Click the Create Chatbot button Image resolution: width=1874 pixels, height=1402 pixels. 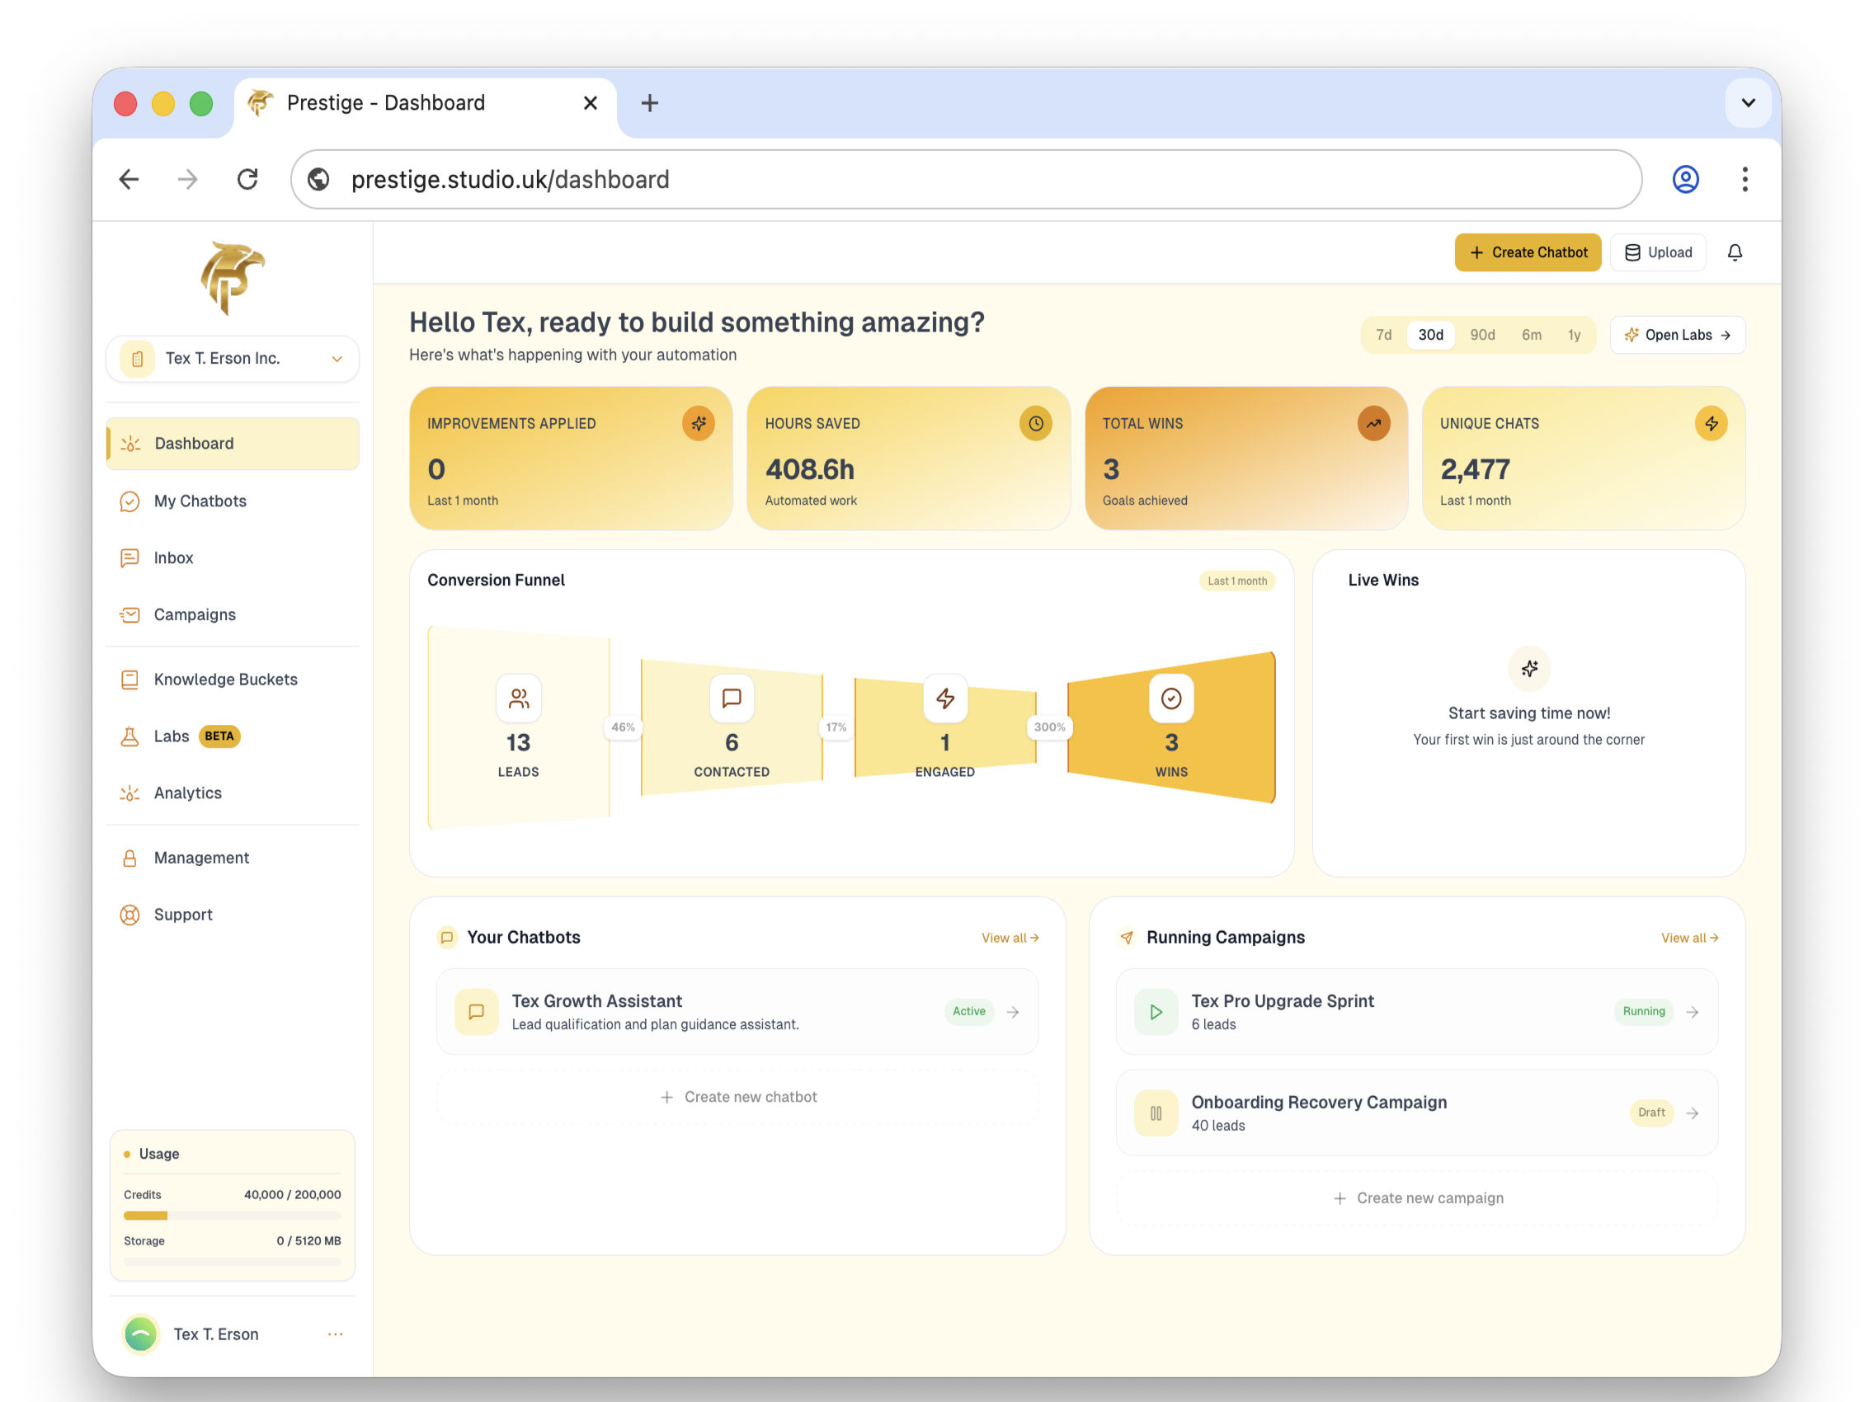coord(1528,252)
